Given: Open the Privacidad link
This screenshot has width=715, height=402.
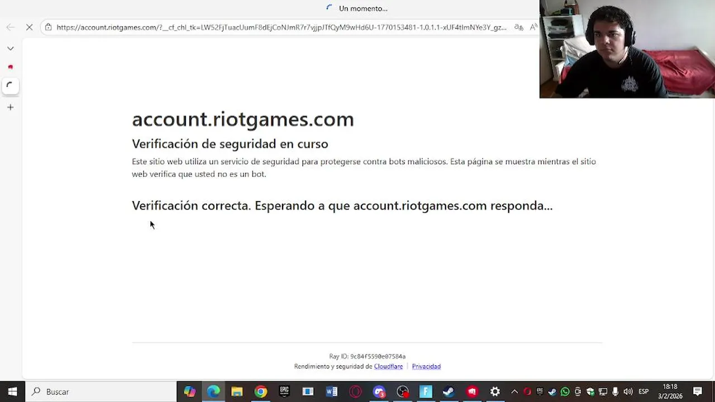Looking at the screenshot, I should 426,366.
